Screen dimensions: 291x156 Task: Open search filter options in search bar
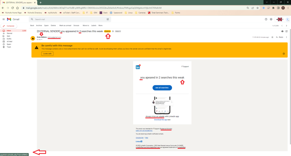click(x=108, y=19)
